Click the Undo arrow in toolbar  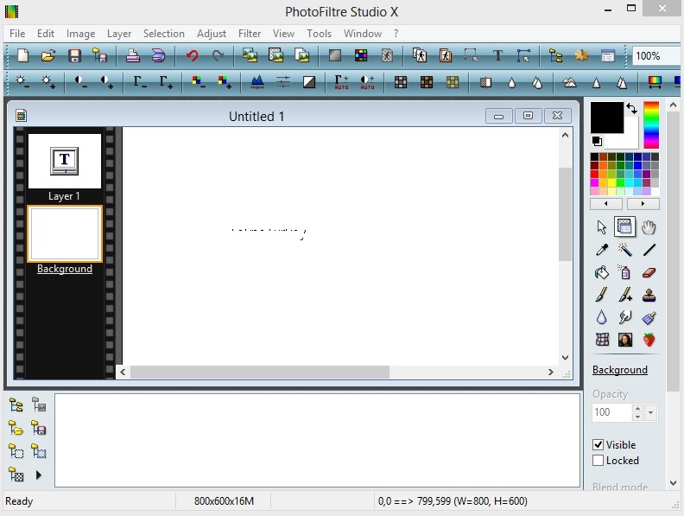coord(192,56)
